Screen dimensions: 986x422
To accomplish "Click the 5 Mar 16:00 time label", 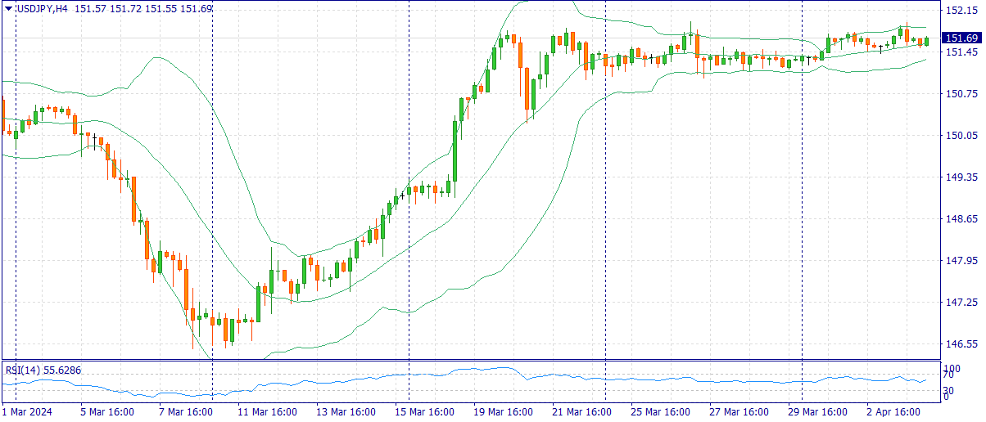I will pos(106,412).
